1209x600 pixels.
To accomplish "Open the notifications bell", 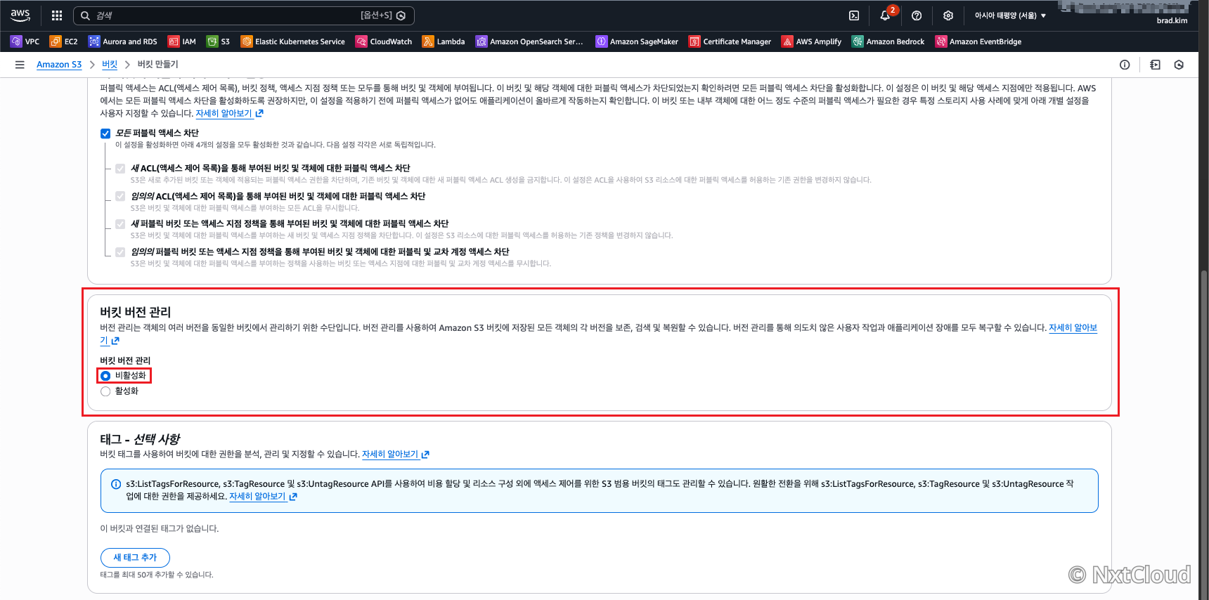I will [x=886, y=15].
